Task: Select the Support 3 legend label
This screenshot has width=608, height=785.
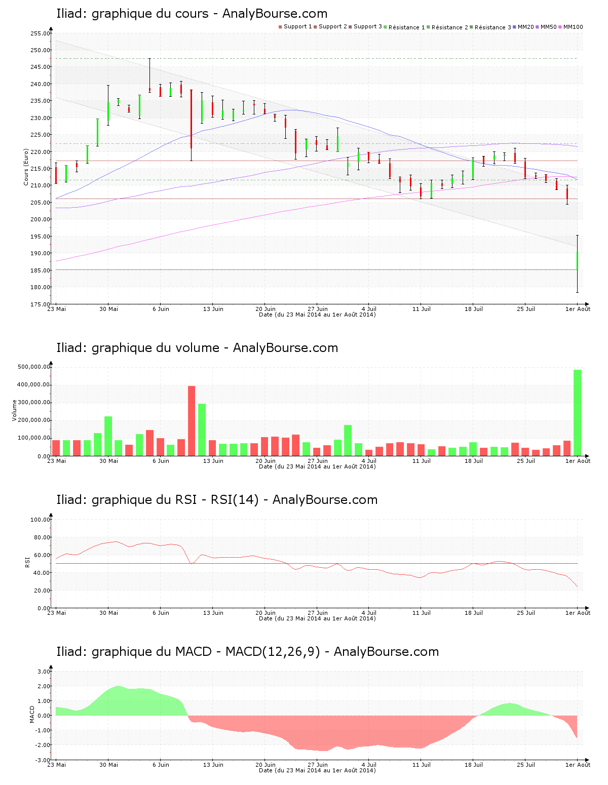Action: (x=368, y=26)
